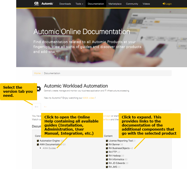The height and width of the screenshot is (169, 187).
Task: Open the AWA Guides link
Action: pyautogui.click(x=49, y=148)
